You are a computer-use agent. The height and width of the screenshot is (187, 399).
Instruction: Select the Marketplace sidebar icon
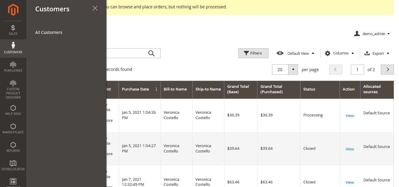click(x=13, y=128)
